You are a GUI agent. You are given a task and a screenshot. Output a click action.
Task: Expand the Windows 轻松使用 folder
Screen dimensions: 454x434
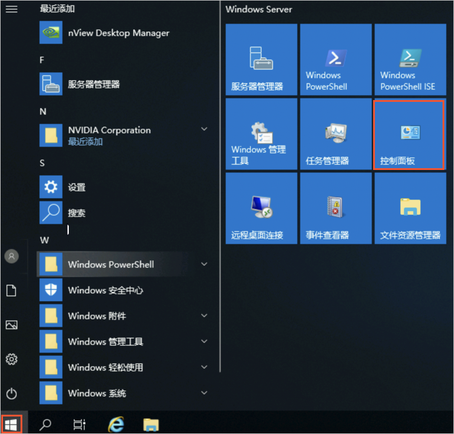[204, 367]
